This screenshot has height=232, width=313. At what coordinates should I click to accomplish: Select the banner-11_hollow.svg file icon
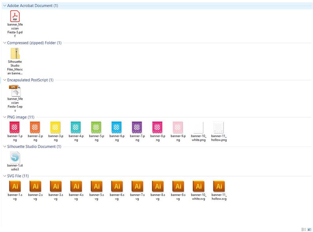[219, 186]
